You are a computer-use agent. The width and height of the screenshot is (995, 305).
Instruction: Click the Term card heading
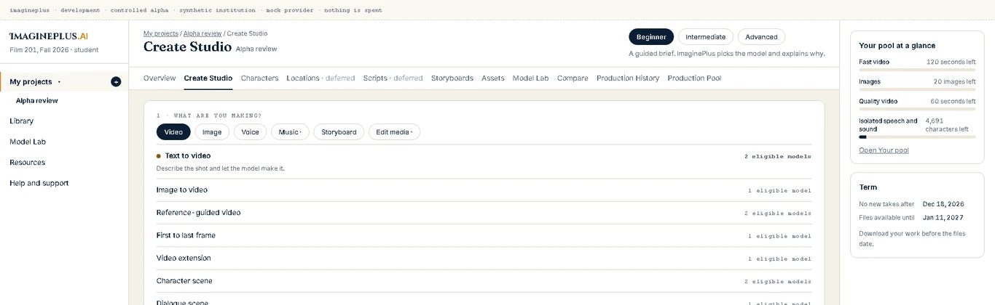pos(868,187)
